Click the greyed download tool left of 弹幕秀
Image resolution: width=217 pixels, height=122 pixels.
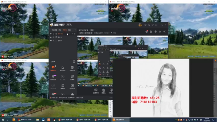coord(53,86)
